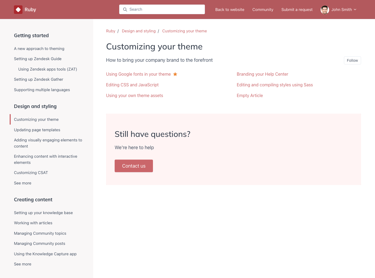Toggle the Follow button for this section
The image size is (375, 278).
point(352,60)
